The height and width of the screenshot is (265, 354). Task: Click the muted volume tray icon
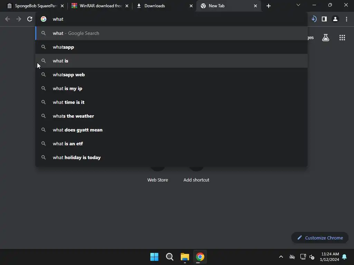pos(312,257)
